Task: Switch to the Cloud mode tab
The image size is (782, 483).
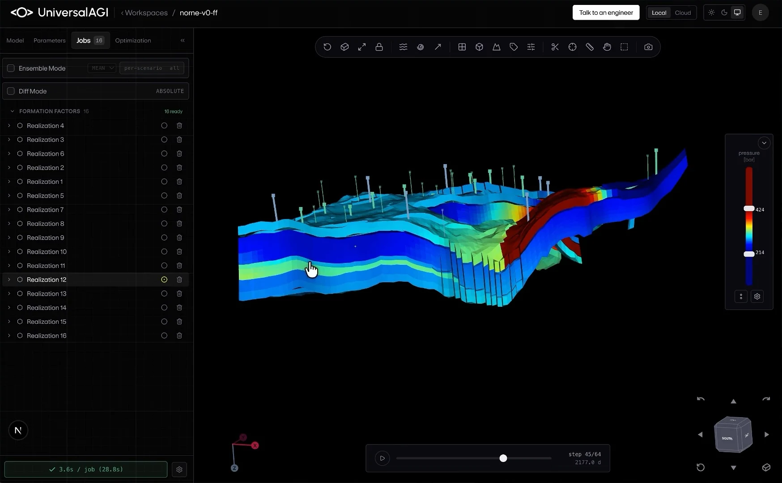Action: (683, 13)
